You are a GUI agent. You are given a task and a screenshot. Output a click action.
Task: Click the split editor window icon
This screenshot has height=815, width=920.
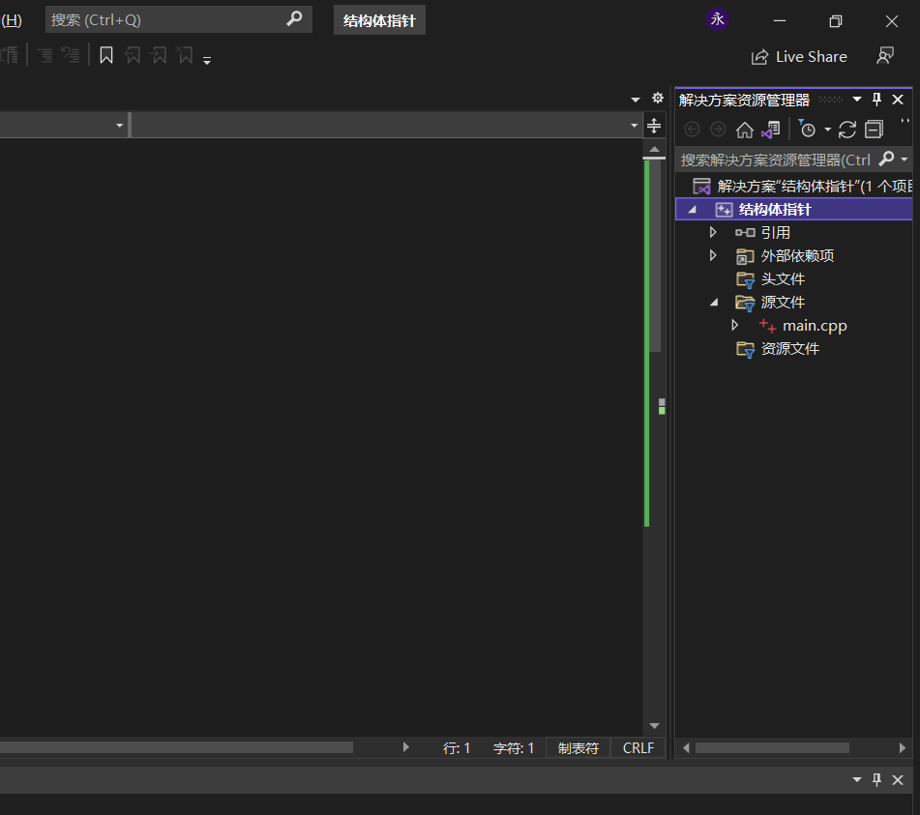pos(654,126)
